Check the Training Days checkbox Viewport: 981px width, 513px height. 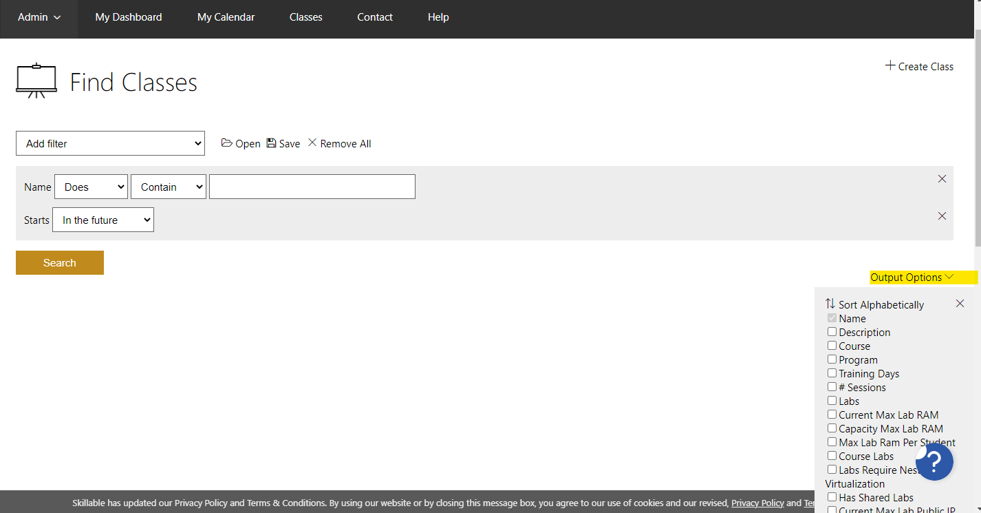point(832,373)
